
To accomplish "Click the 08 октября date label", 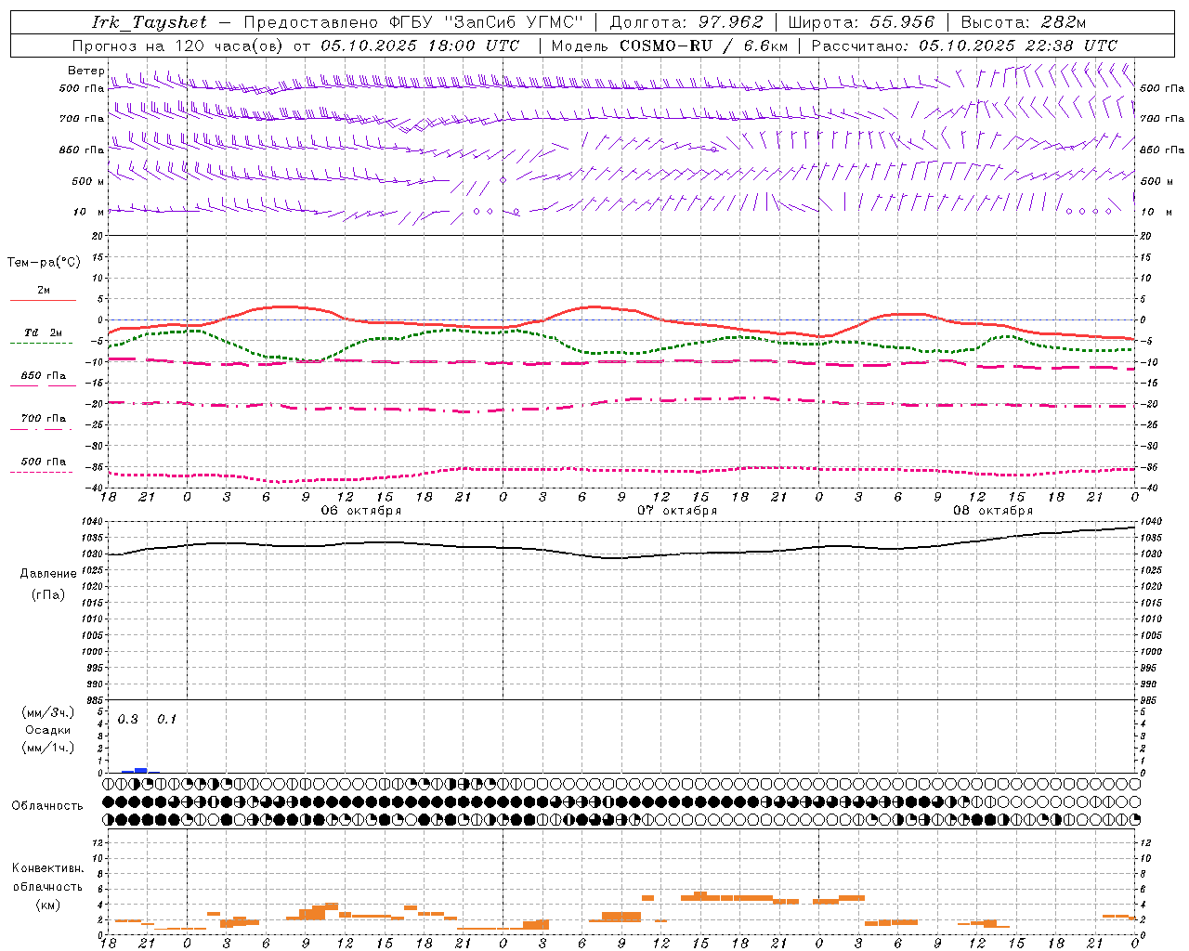I will [x=993, y=511].
